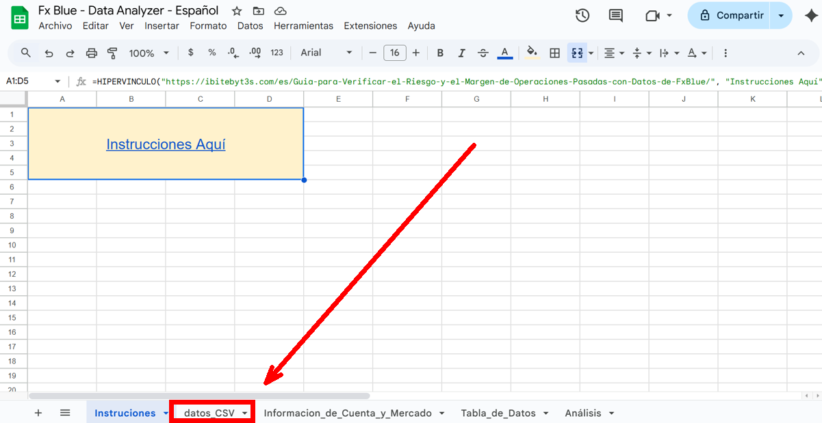
Task: Toggle bold formatting
Action: pos(440,53)
